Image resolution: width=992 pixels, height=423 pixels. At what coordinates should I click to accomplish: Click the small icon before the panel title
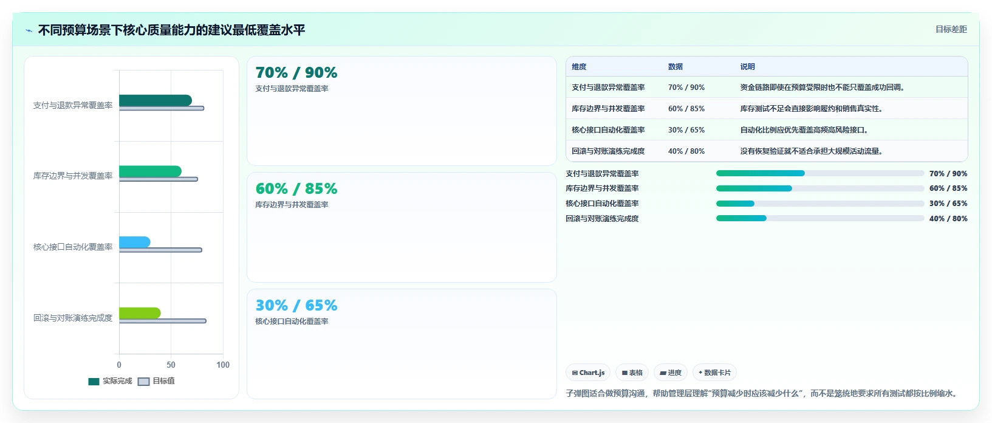(29, 30)
